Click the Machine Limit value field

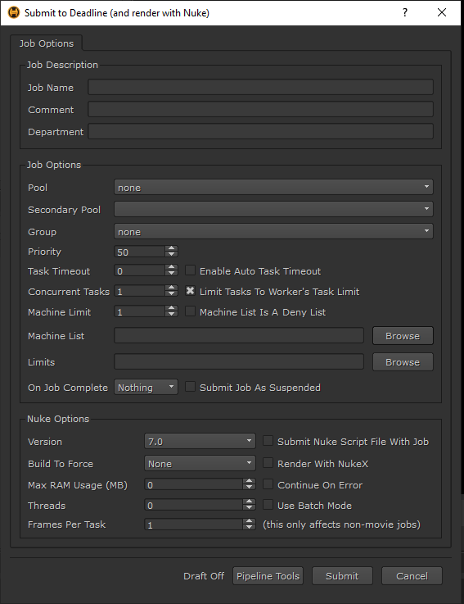[140, 311]
